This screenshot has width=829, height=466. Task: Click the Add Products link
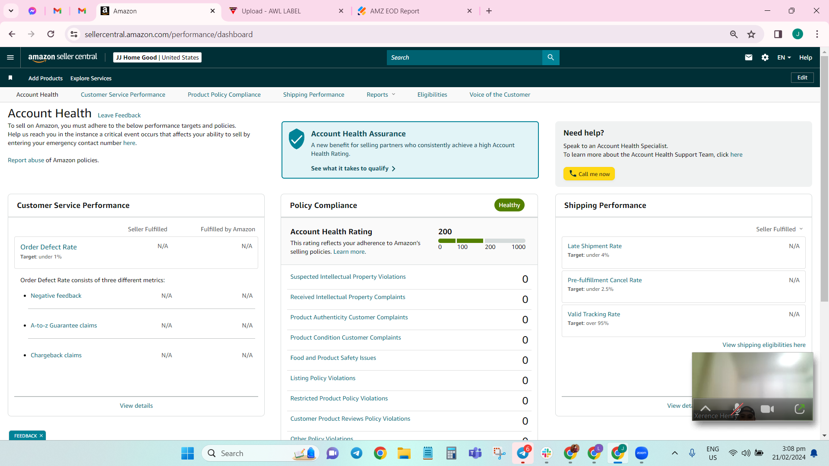coord(45,78)
